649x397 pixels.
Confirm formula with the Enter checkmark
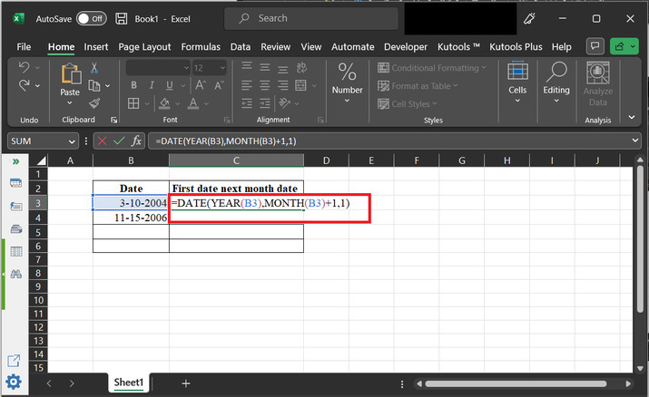click(117, 141)
